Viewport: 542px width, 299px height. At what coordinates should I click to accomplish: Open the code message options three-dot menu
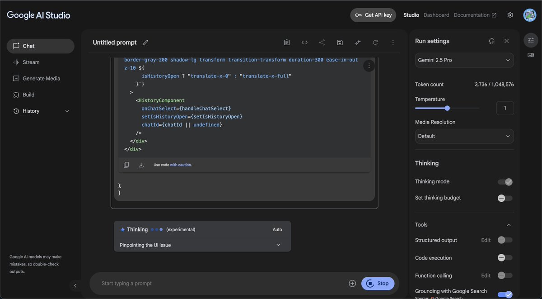coord(369,66)
